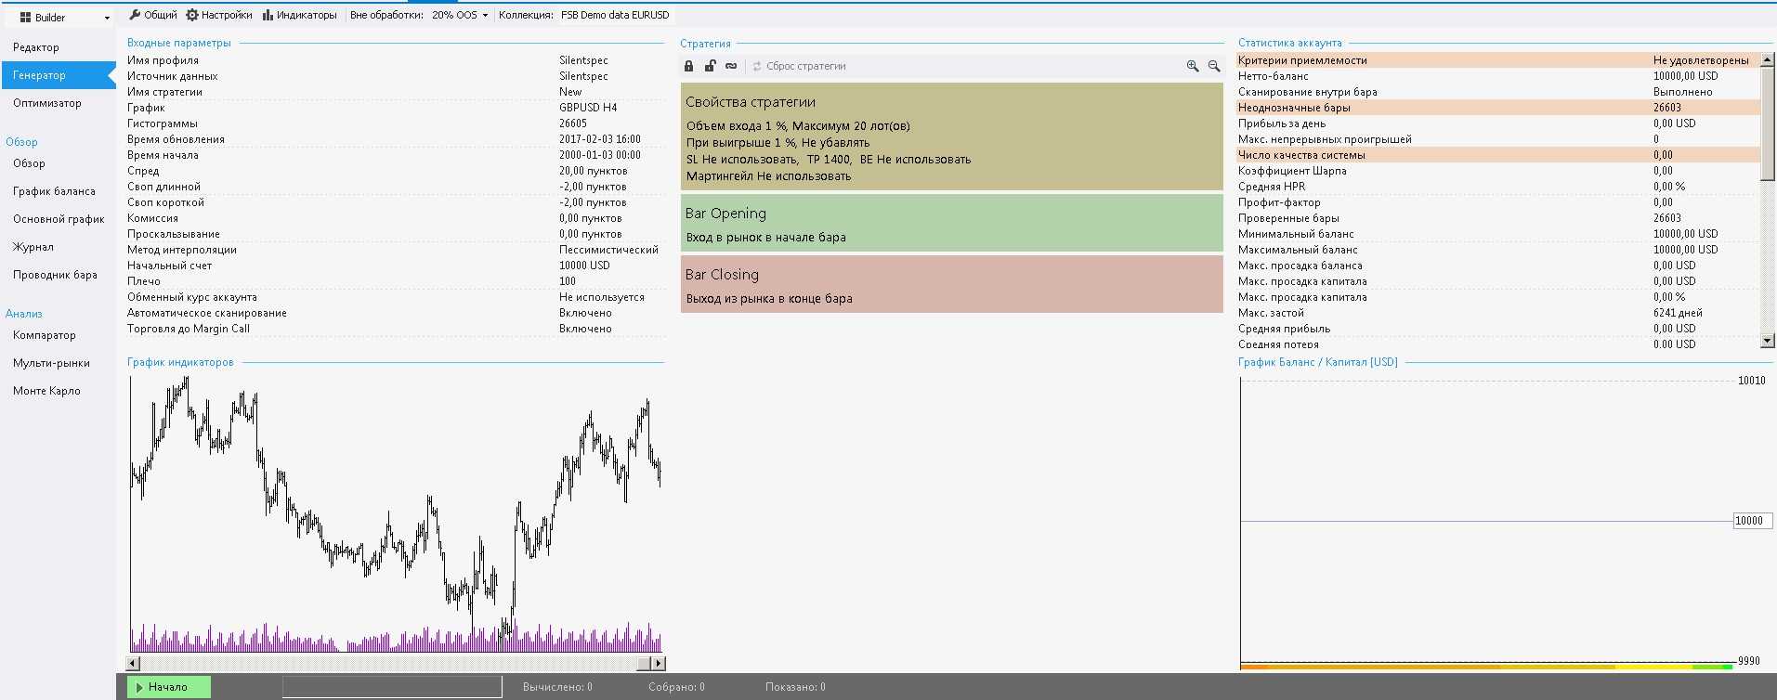This screenshot has height=700, width=1777.
Task: Zoom out the strategy view
Action: pos(1214,66)
